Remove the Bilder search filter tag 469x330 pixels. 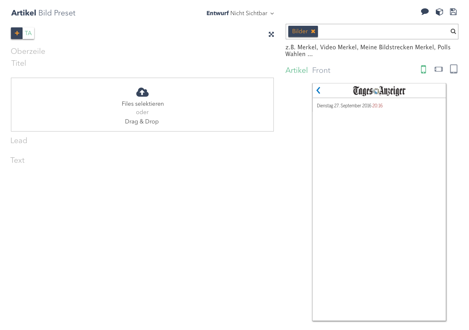313,31
